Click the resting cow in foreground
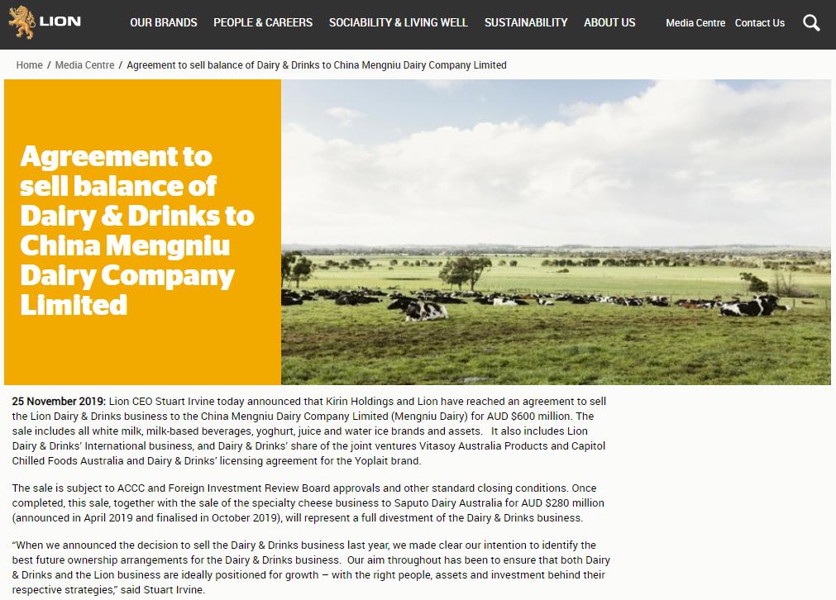Screen dimensions: 836x600 418,309
